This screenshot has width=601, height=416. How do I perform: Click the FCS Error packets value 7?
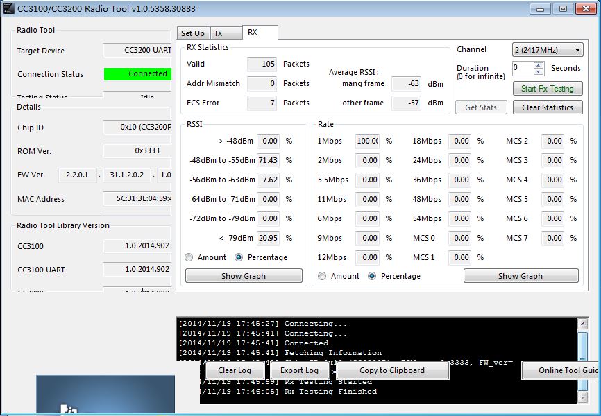tap(262, 103)
